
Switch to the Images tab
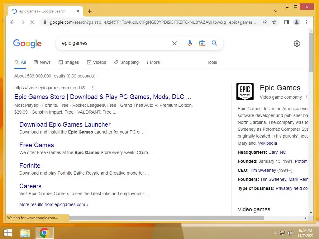[x=69, y=62]
